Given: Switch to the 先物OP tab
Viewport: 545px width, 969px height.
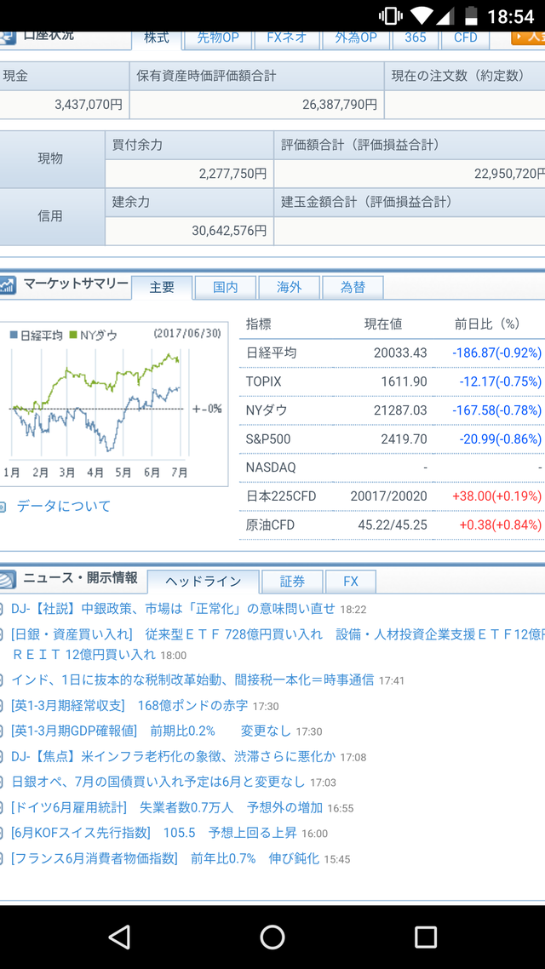Looking at the screenshot, I should pyautogui.click(x=217, y=38).
